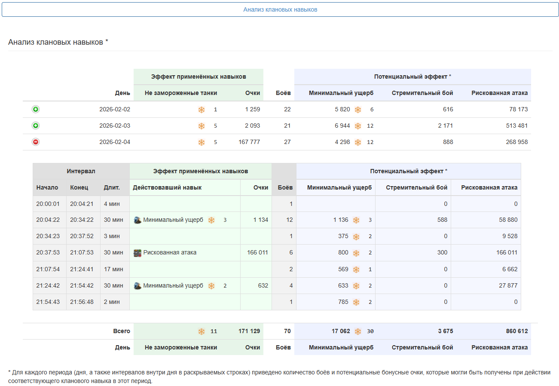Open the Анализ клановых навыков top button
Viewport: 559px width, 386px height.
(x=280, y=9)
